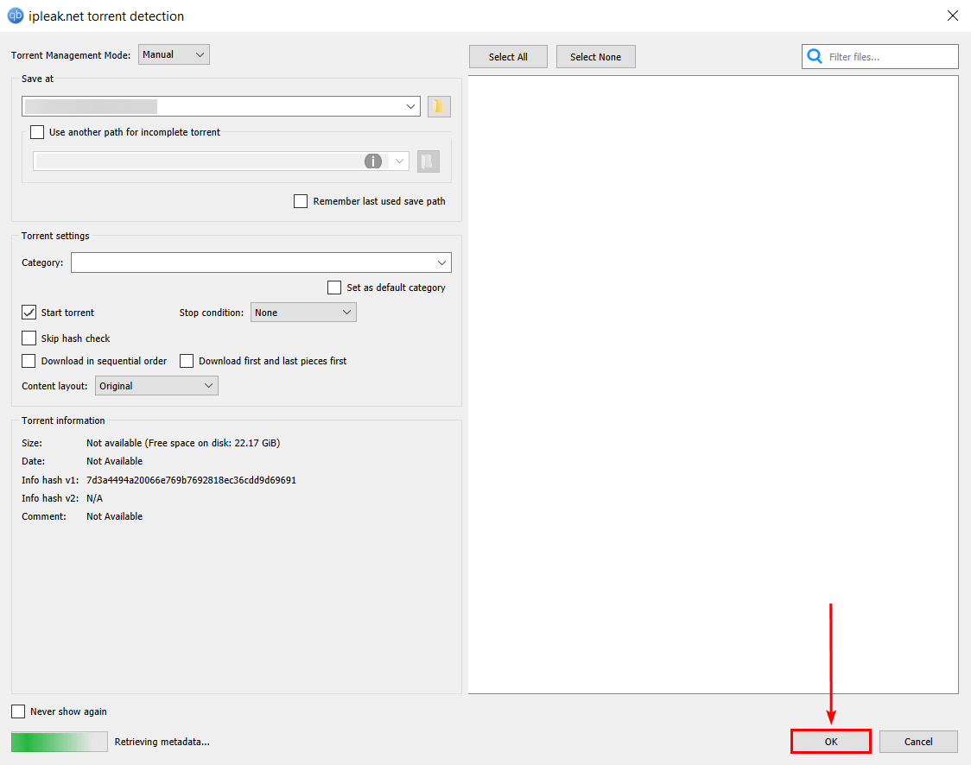The image size is (971, 765).
Task: Confirm the dialog with OK button
Action: point(830,742)
